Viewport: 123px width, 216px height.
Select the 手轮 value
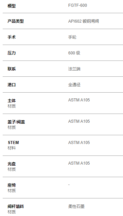[x=72, y=37]
